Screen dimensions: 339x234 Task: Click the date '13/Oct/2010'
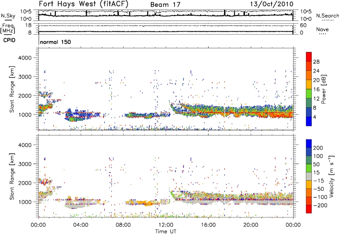pos(272,4)
